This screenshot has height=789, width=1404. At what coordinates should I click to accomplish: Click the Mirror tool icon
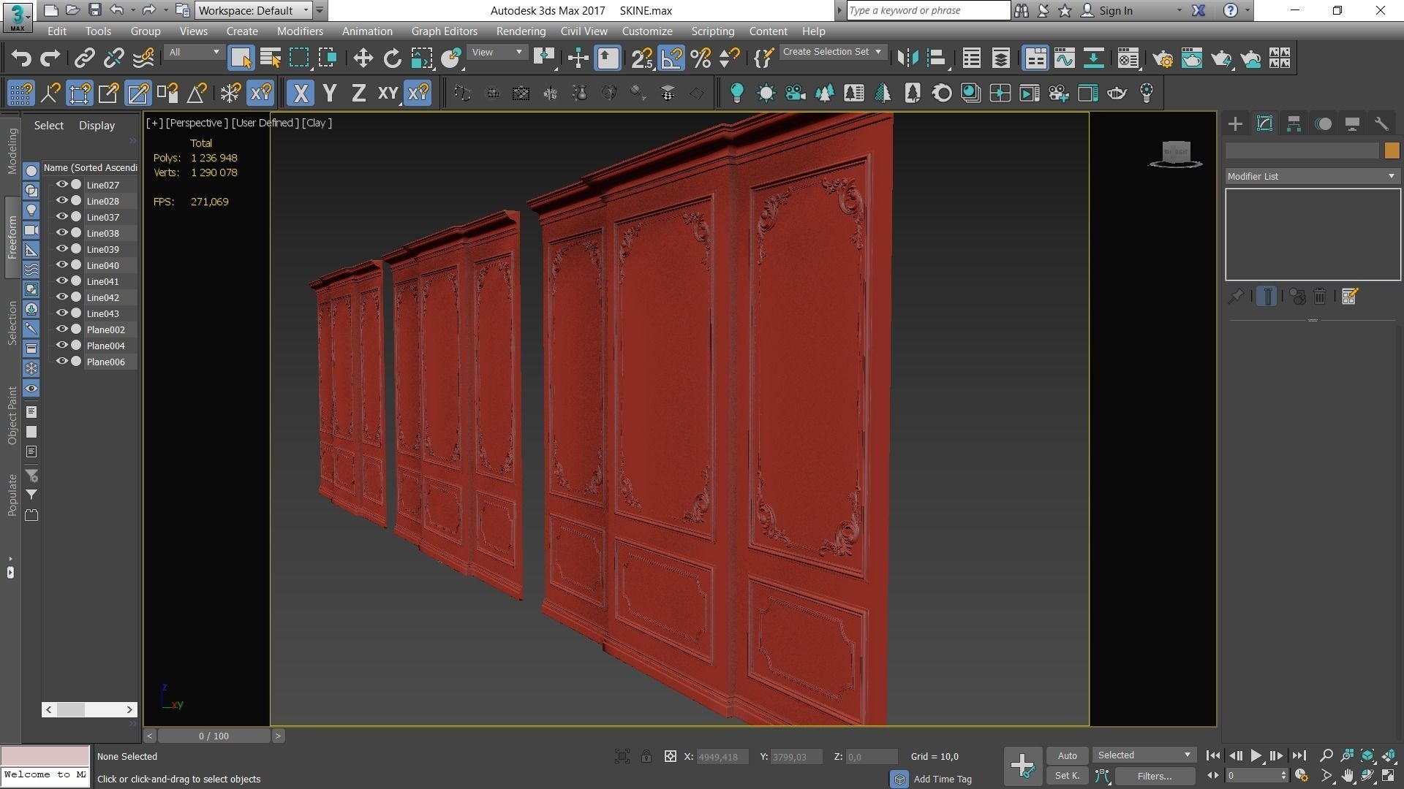pyautogui.click(x=907, y=58)
